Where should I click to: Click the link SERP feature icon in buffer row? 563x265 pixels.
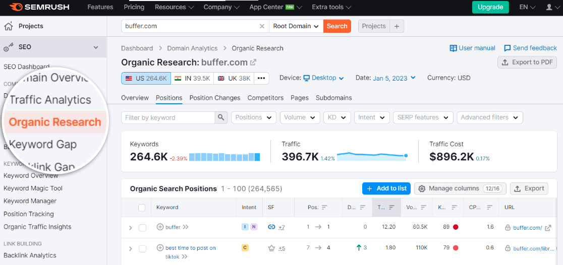(272, 227)
